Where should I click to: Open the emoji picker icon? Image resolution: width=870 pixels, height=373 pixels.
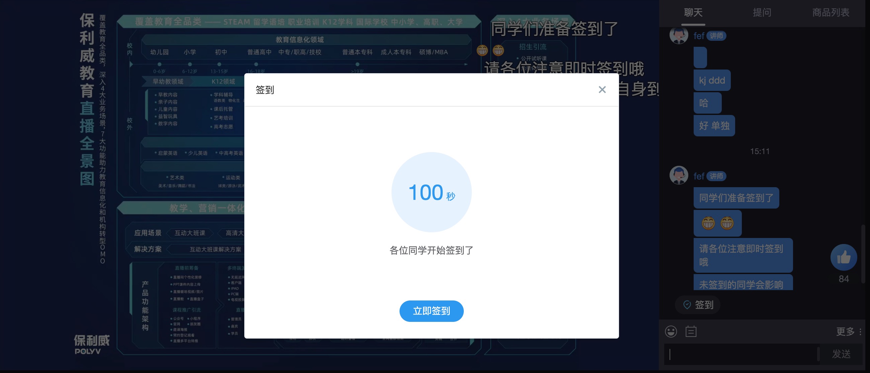671,332
